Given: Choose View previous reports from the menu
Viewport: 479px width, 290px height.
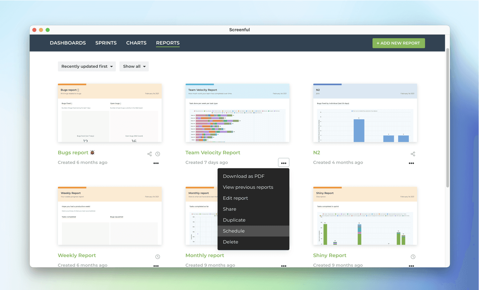Looking at the screenshot, I should pyautogui.click(x=253, y=187).
